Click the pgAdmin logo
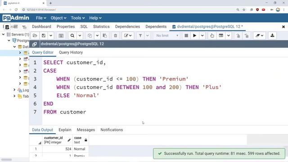This screenshot has height=162, width=288. tap(16, 18)
